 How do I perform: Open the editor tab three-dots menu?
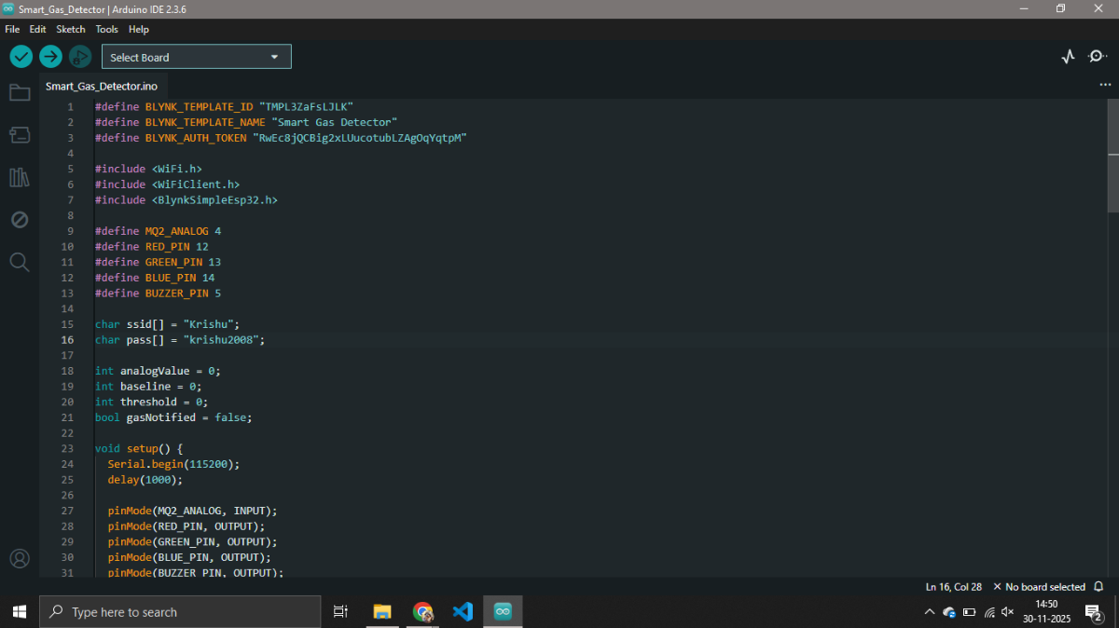[1105, 85]
